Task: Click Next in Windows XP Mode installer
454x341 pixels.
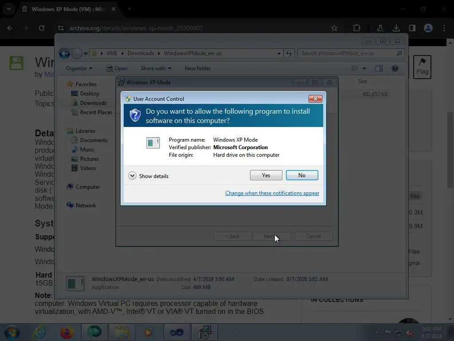Action: (271, 236)
